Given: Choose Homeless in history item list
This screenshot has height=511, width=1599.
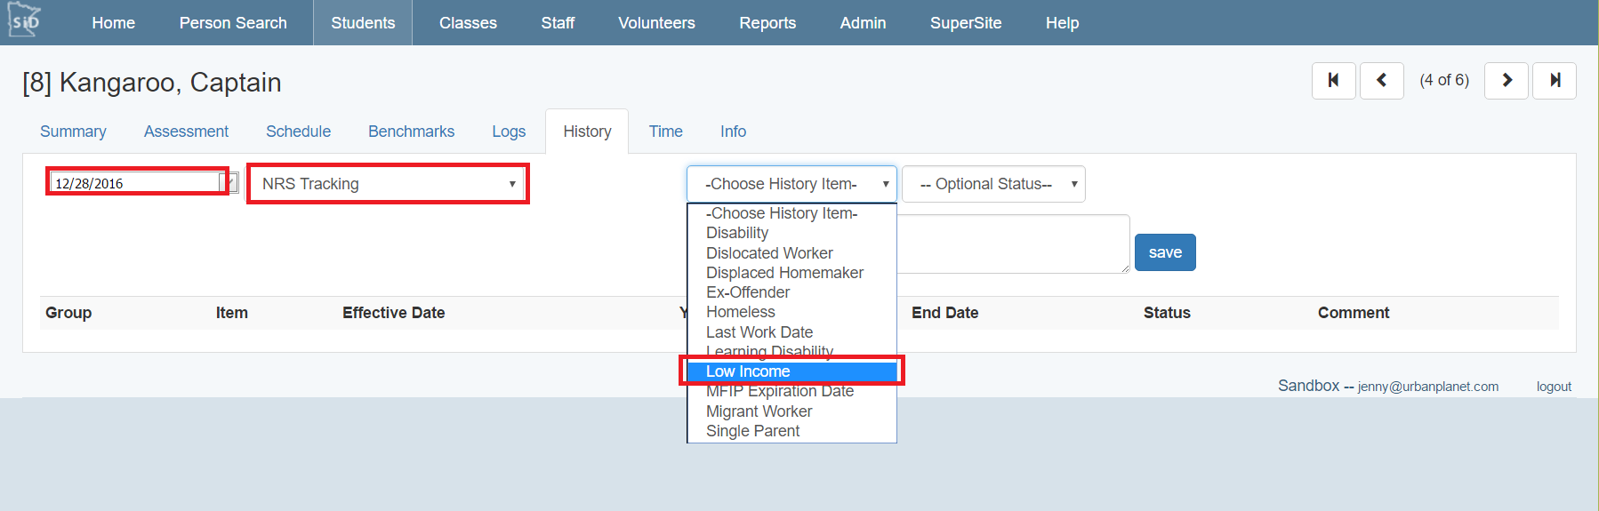Looking at the screenshot, I should click(x=740, y=312).
